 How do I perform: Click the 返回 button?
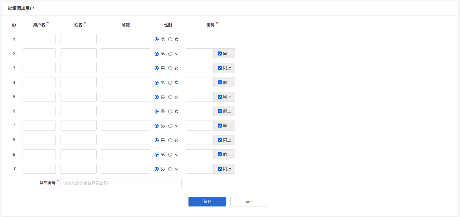[x=249, y=201]
